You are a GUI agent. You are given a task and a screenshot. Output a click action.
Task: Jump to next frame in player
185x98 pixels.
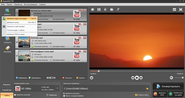coord(141,78)
